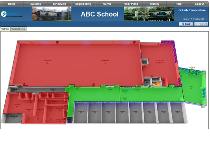Switch to the Mezzanine Level tab

tap(18, 29)
